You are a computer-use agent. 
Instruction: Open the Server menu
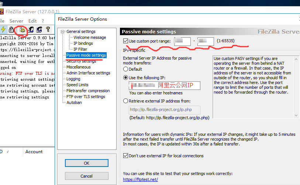coord(16,21)
